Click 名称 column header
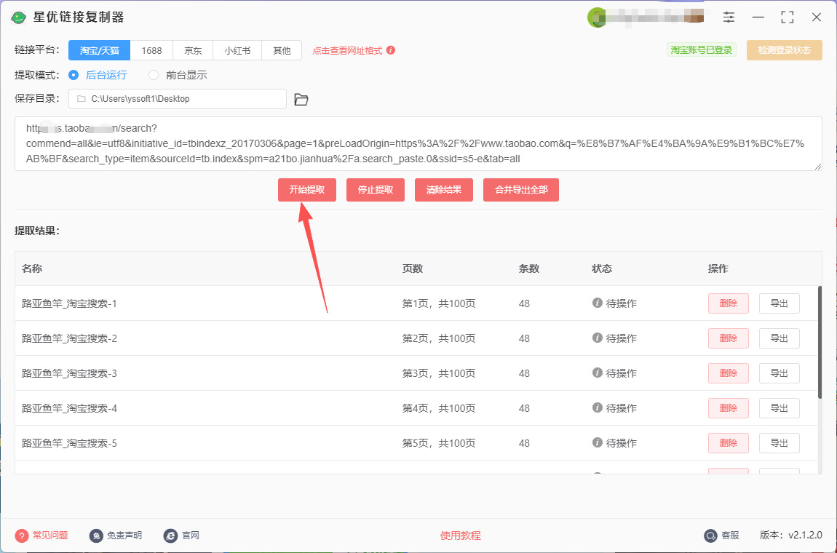 [32, 268]
